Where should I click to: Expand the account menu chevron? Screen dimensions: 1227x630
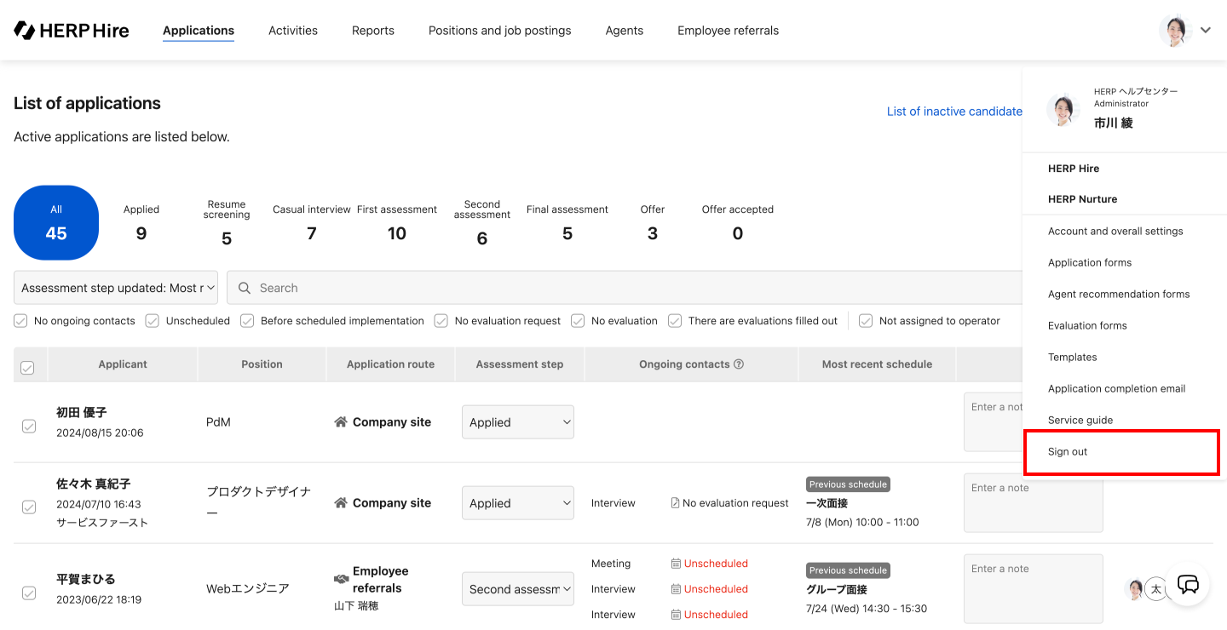tap(1206, 31)
